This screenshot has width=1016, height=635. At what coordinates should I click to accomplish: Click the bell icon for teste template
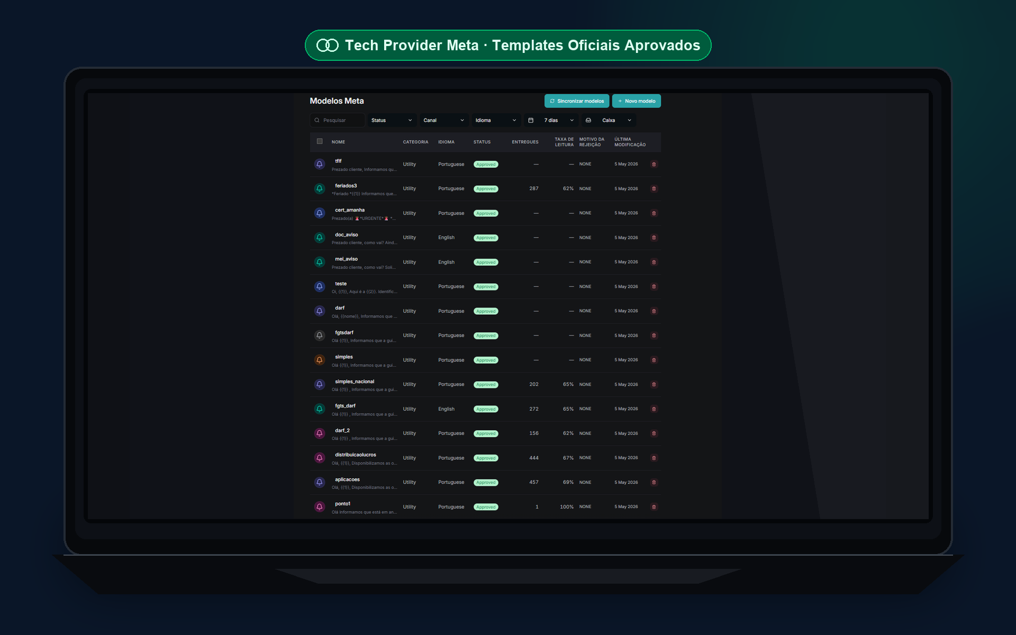(320, 286)
